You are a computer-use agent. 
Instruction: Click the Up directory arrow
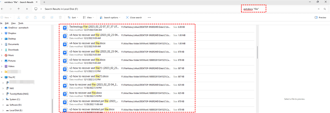click(x=19, y=9)
